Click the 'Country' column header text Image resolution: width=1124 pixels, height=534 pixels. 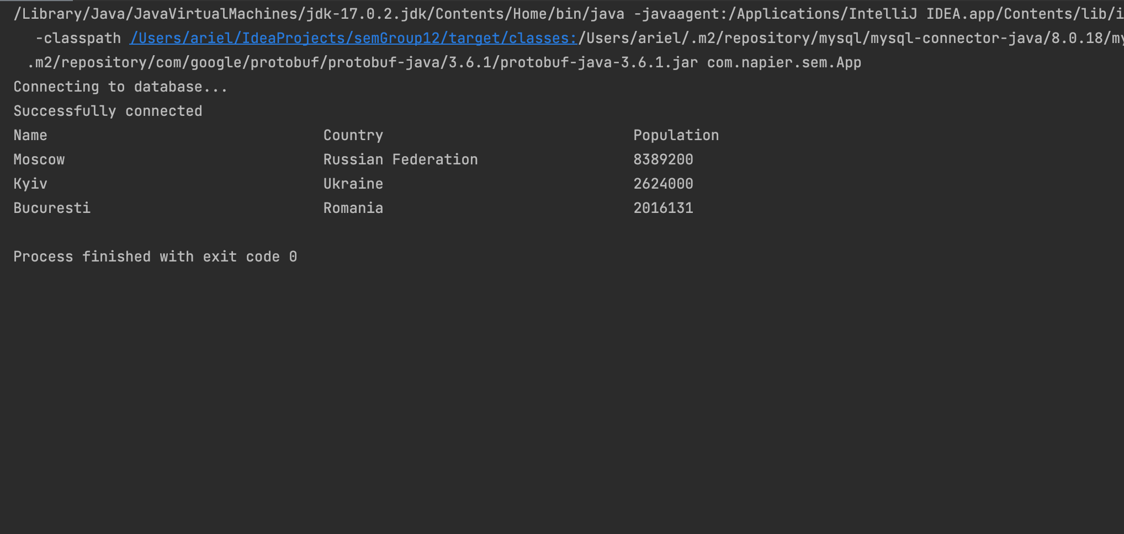[353, 135]
